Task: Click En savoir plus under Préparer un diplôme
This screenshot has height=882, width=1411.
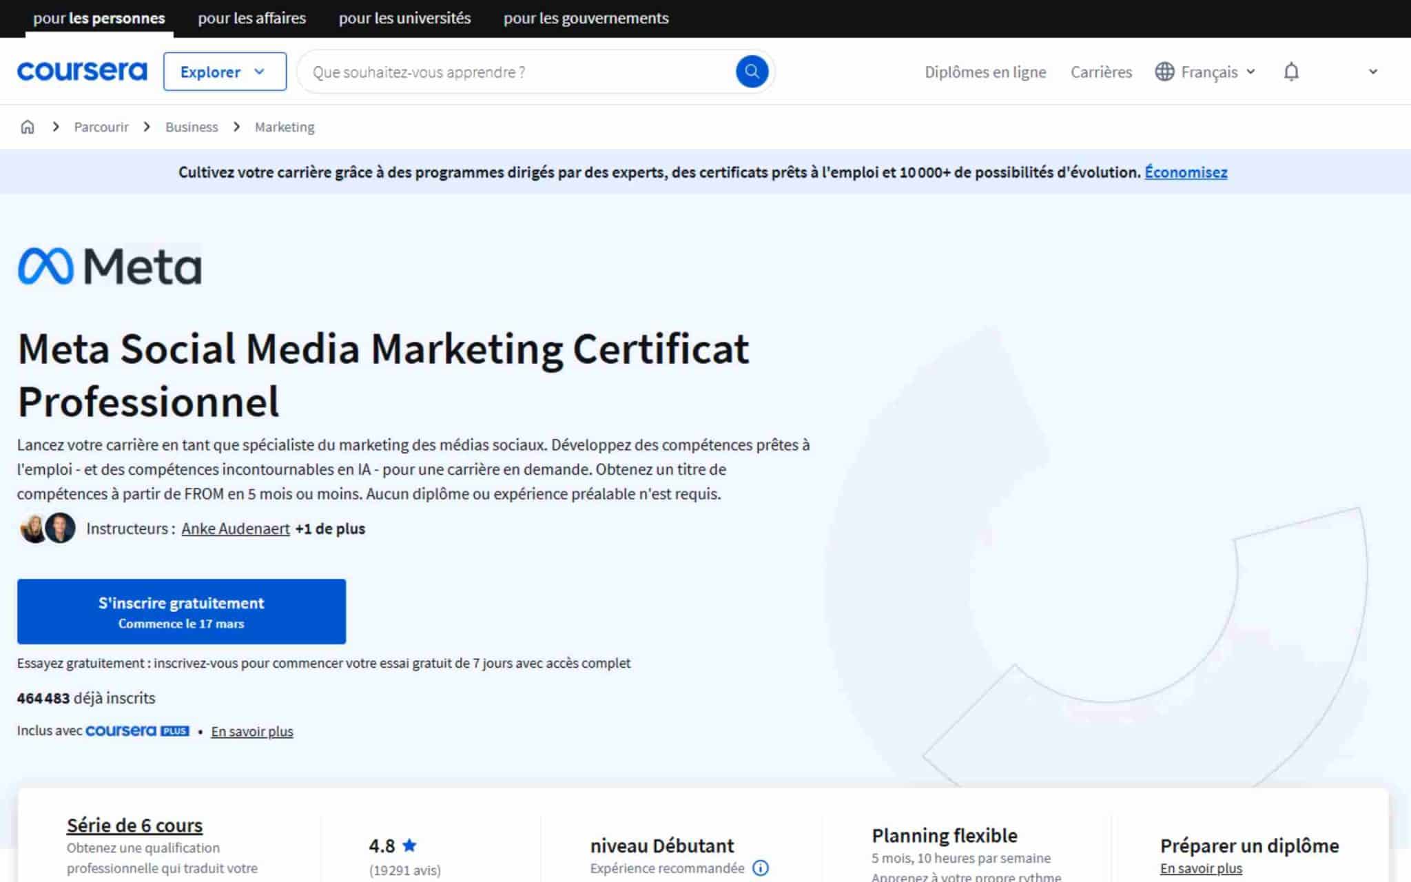Action: pyautogui.click(x=1201, y=868)
